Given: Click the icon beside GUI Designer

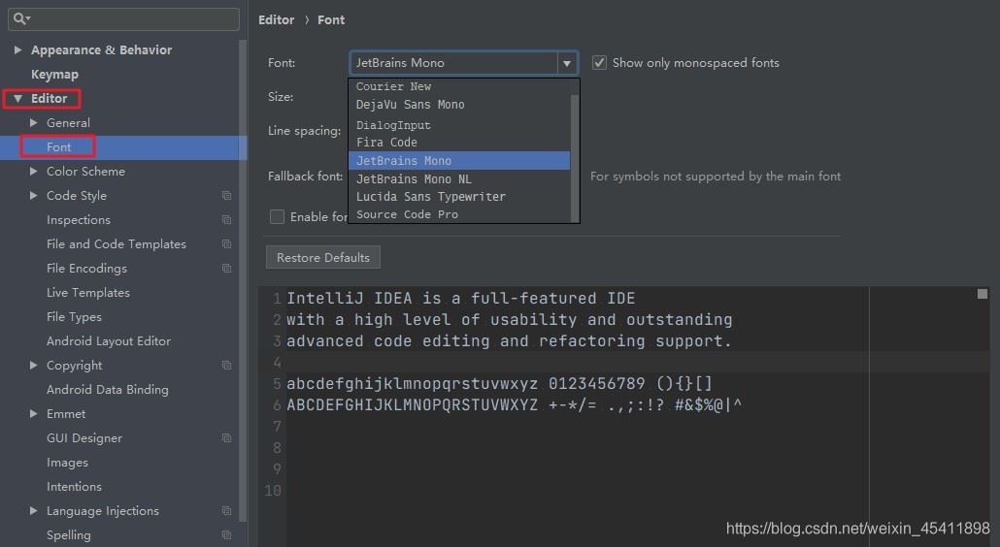Looking at the screenshot, I should [226, 438].
